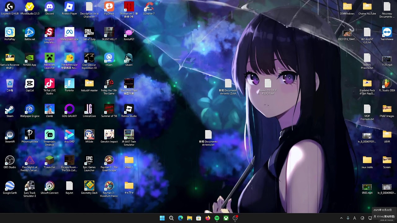Image resolution: width=397 pixels, height=223 pixels.
Task: Click the Google Earth desktop icon
Action: click(10, 188)
